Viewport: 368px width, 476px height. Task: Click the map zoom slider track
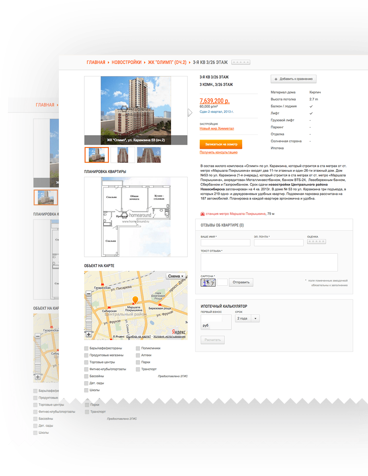tap(88, 314)
